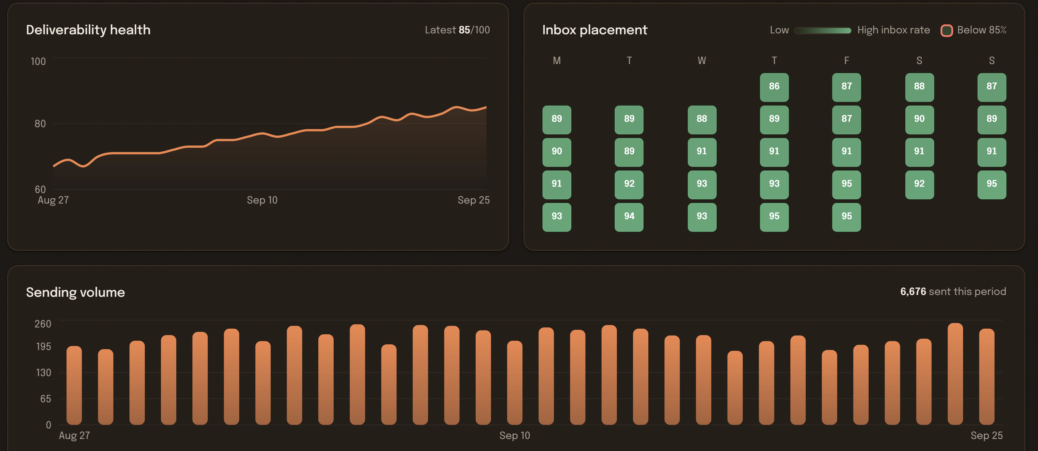
Task: Click the 195 label on volume axis
Action: (x=44, y=346)
